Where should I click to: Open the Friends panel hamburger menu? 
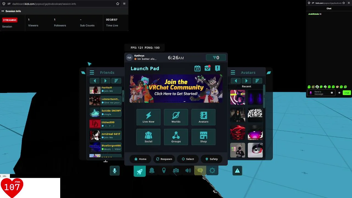(x=92, y=73)
